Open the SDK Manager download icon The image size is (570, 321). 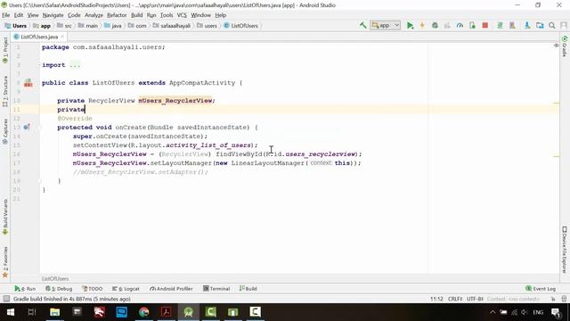click(x=527, y=26)
